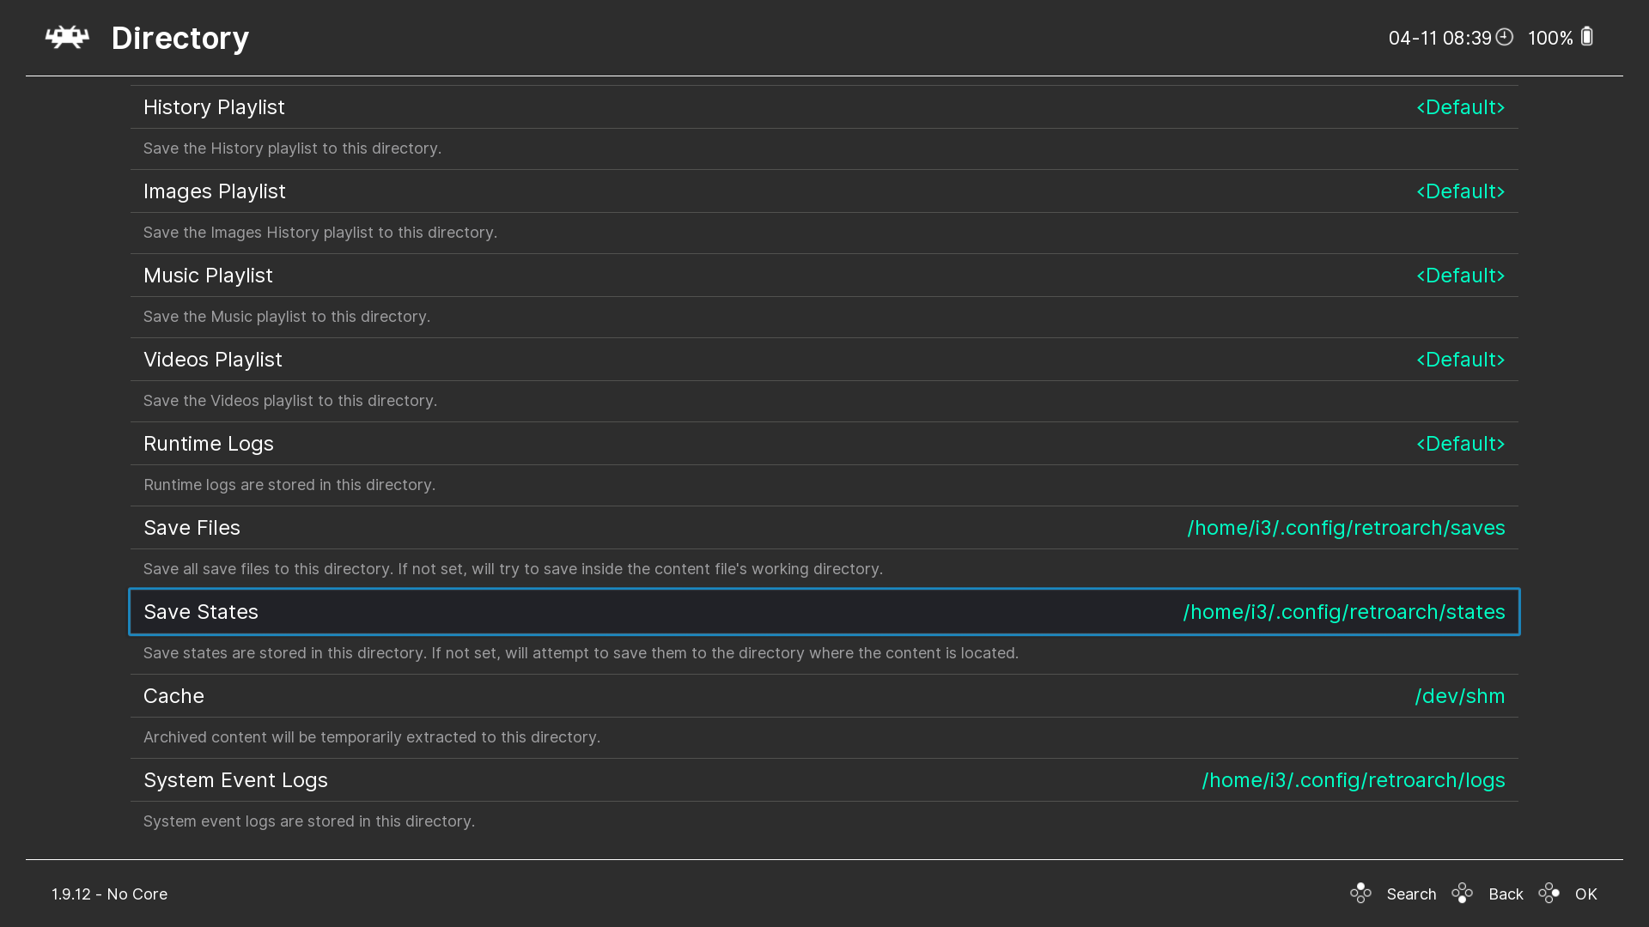Screen dimensions: 1649x927
Task: Open System Event Logs directory setting
Action: pos(236,780)
